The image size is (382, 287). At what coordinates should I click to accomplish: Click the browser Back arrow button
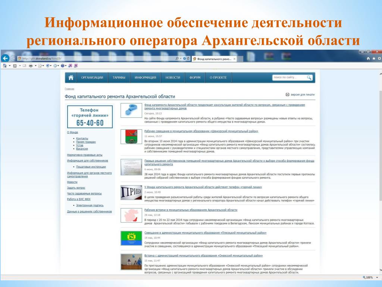coord(5,58)
